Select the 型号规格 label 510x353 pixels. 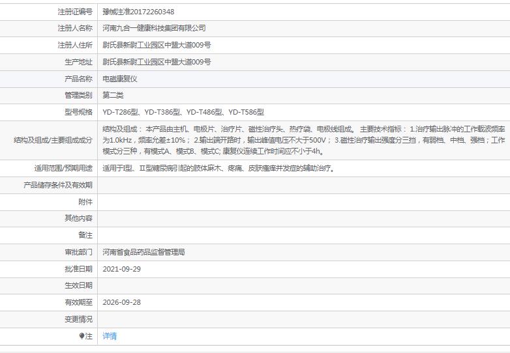(x=79, y=113)
